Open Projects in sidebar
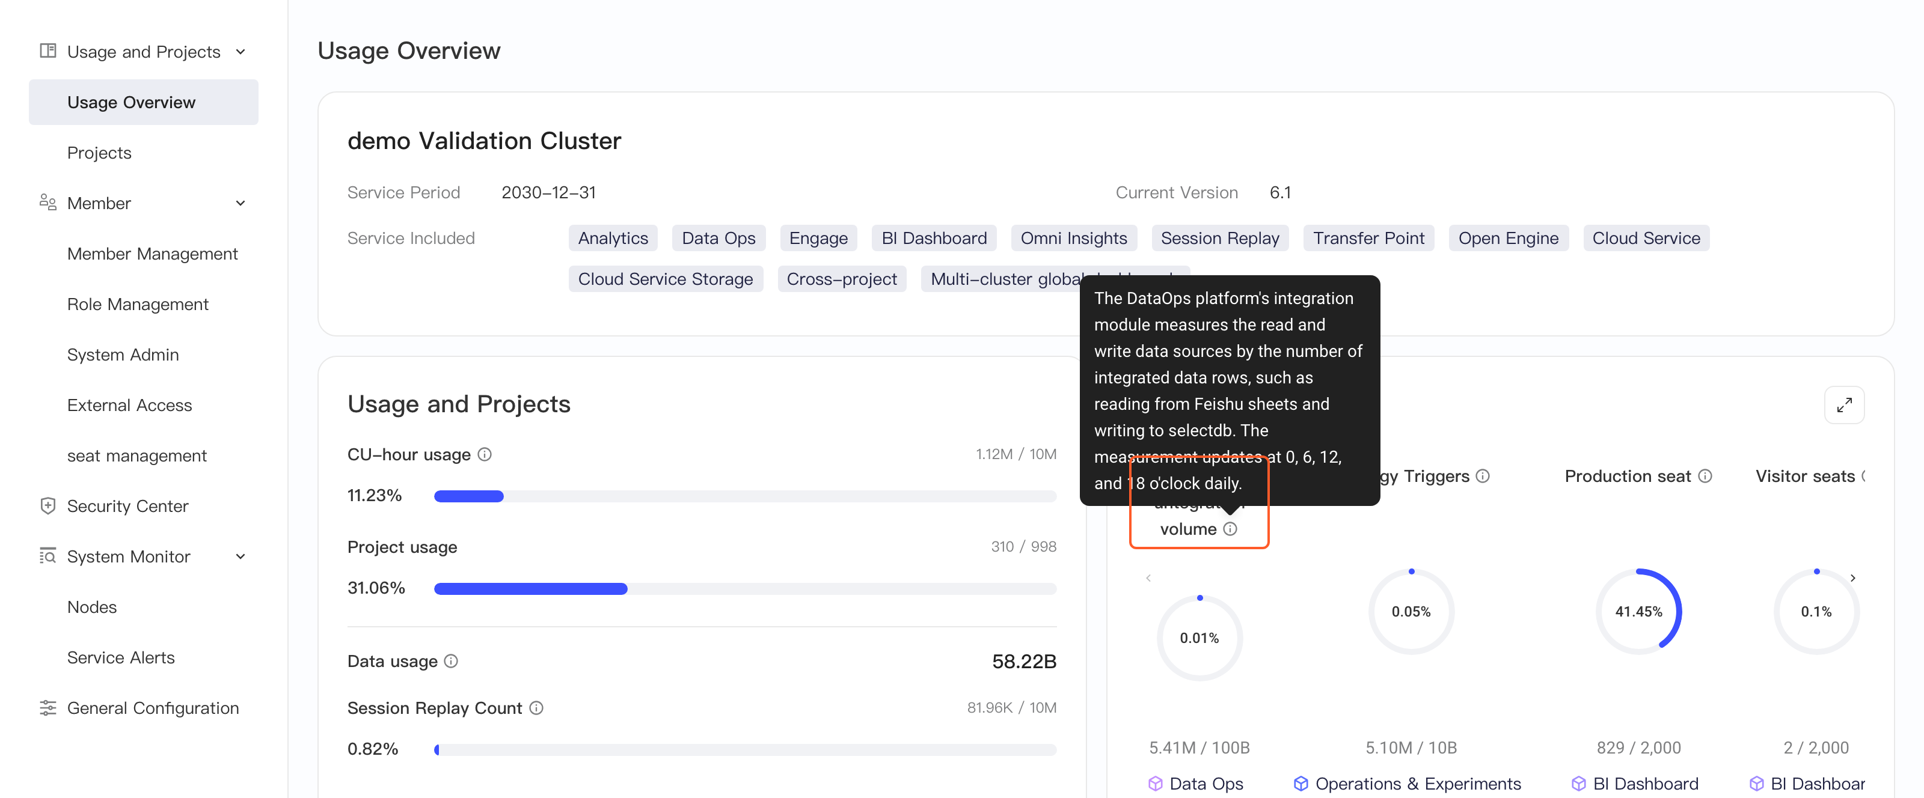This screenshot has width=1924, height=798. pyautogui.click(x=99, y=152)
